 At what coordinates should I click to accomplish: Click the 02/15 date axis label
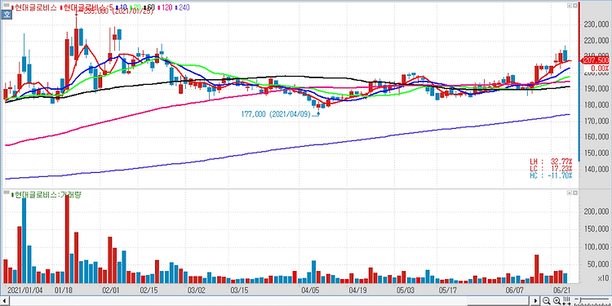pyautogui.click(x=149, y=290)
